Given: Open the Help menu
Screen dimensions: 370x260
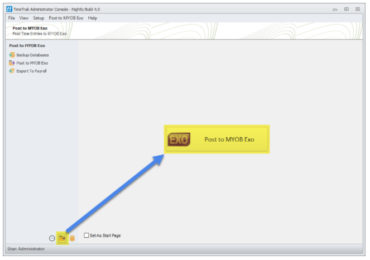Looking at the screenshot, I should pyautogui.click(x=93, y=18).
